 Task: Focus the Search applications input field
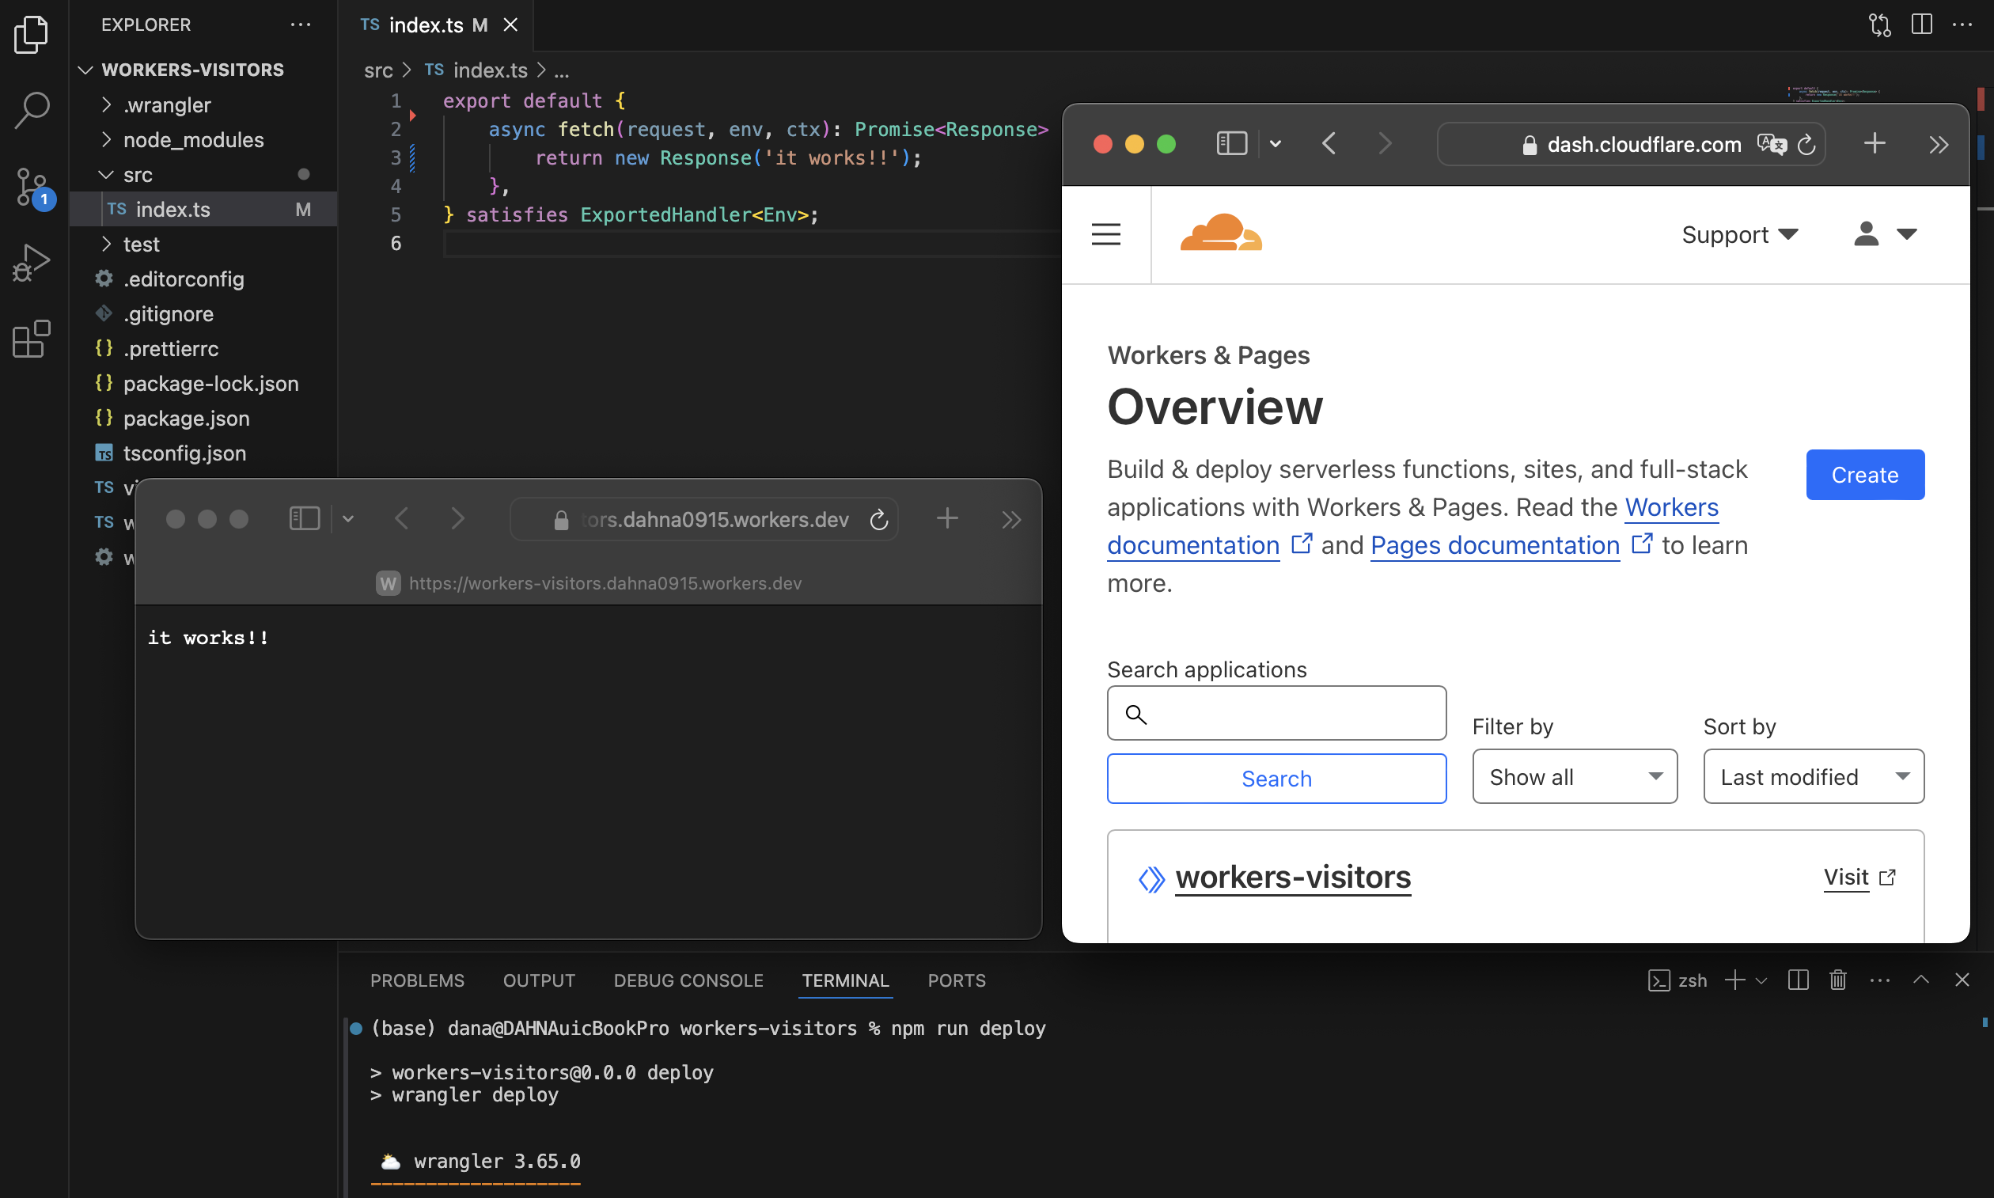tap(1276, 713)
